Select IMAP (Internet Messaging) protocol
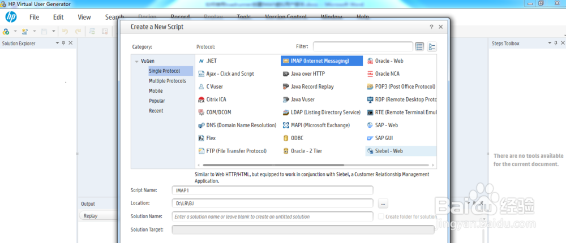The height and width of the screenshot is (243, 566). pos(321,61)
